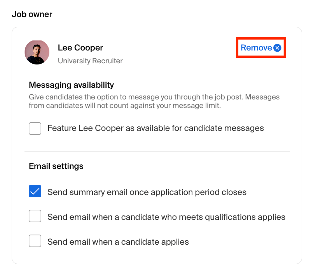Uncheck Send summary email once application period closes
Image resolution: width=318 pixels, height=275 pixels.
click(x=35, y=191)
